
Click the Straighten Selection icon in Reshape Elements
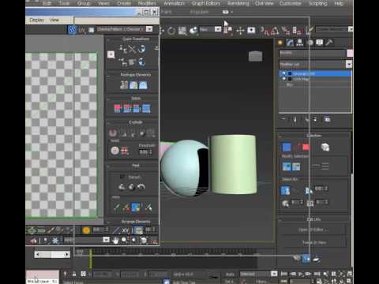pyautogui.click(x=124, y=85)
